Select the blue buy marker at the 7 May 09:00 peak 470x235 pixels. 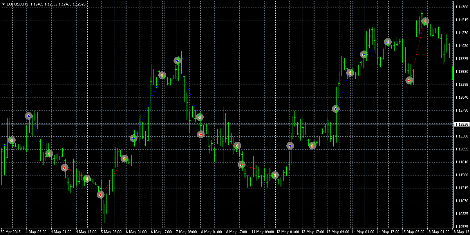tap(177, 61)
